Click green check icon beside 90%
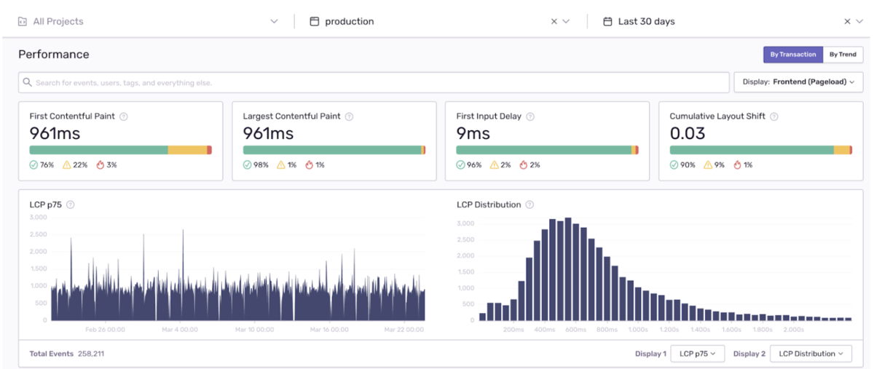The height and width of the screenshot is (369, 874). tap(674, 165)
